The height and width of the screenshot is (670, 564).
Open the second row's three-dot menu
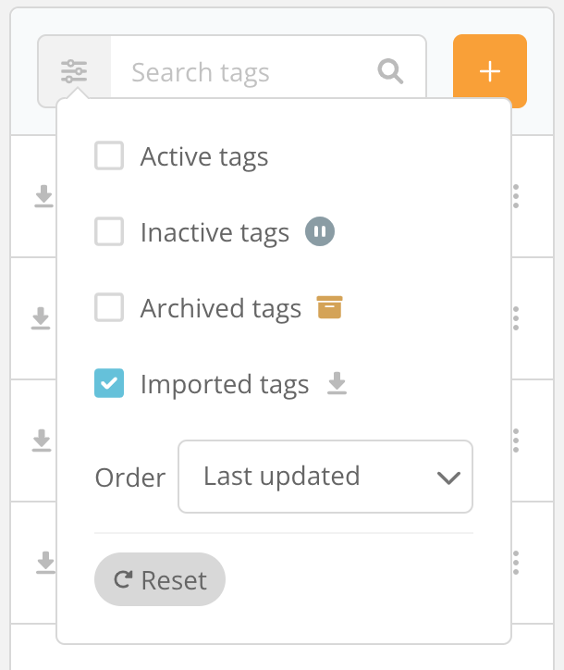(x=516, y=318)
